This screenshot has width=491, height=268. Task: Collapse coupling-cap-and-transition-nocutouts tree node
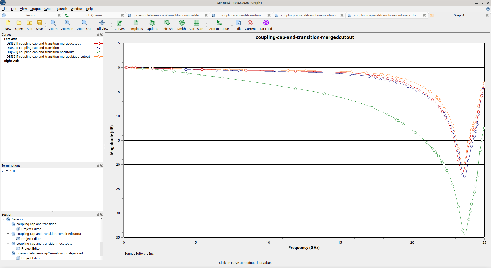(x=8, y=244)
